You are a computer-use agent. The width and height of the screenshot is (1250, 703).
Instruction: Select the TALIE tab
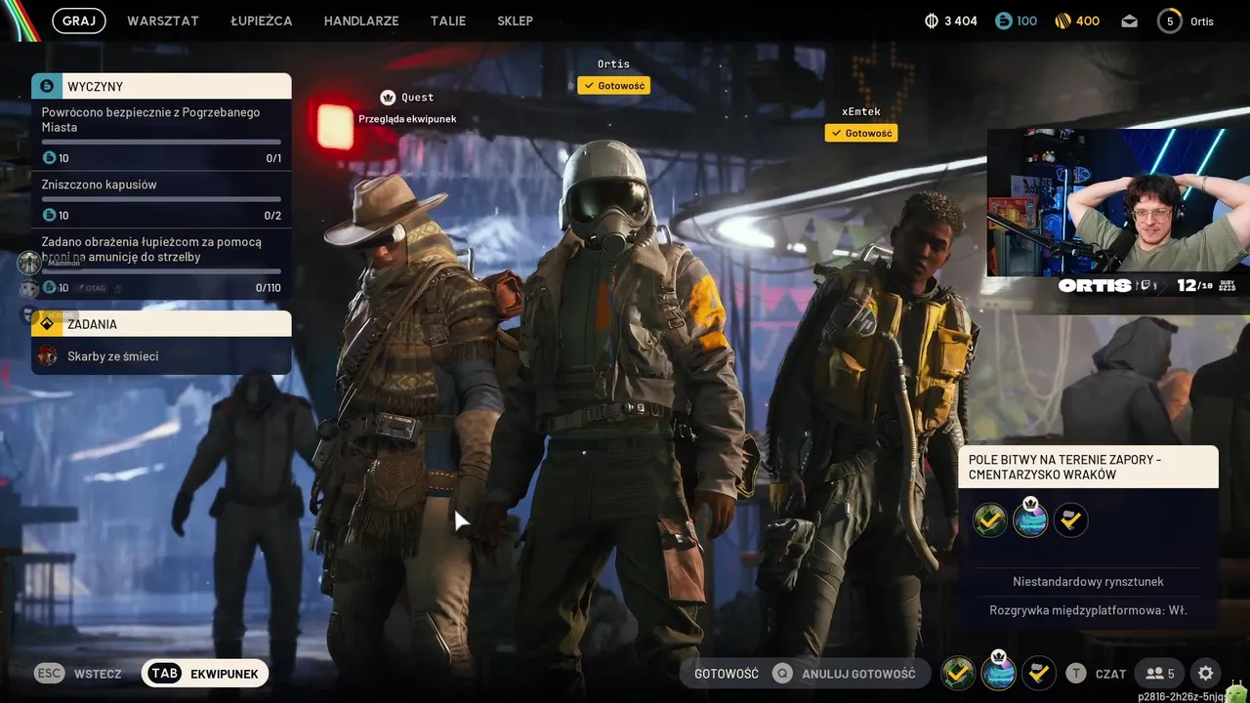click(x=448, y=21)
